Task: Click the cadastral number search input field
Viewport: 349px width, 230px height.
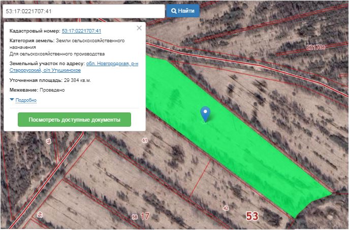Action: (84, 11)
